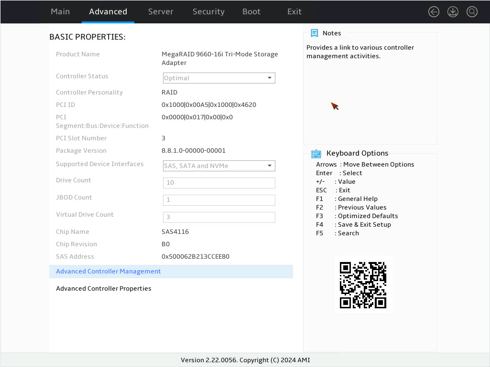Image resolution: width=490 pixels, height=367 pixels.
Task: Click PCI ID value 0x1000|0x00A5|0x1000|0x4620
Action: tap(209, 105)
